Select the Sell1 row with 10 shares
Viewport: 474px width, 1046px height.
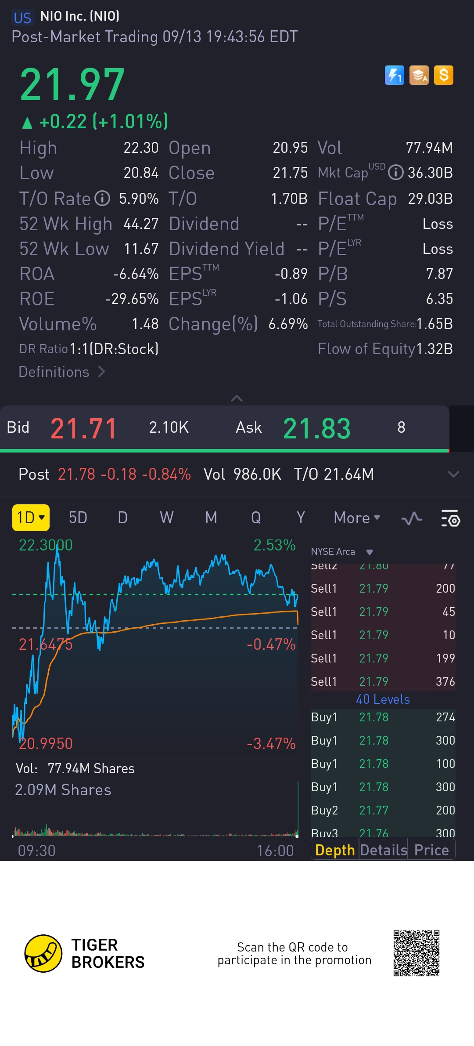[383, 635]
